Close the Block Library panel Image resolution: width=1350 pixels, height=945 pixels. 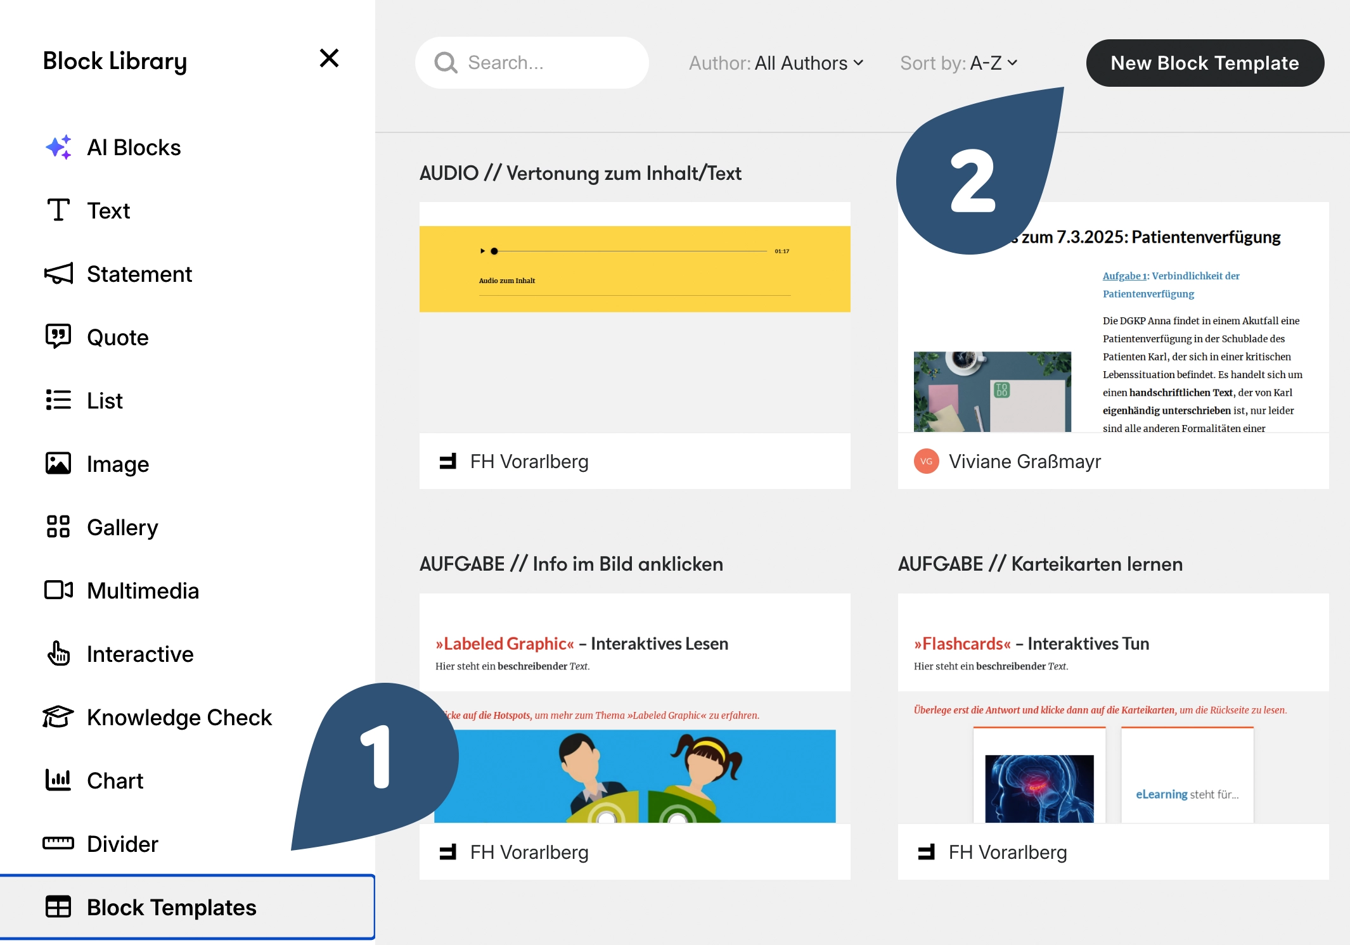[x=329, y=58]
